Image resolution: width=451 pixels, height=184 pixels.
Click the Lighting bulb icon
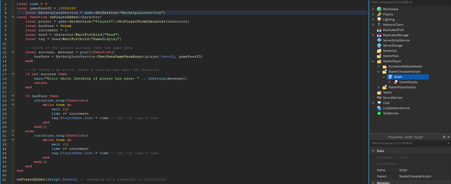coord(379,19)
